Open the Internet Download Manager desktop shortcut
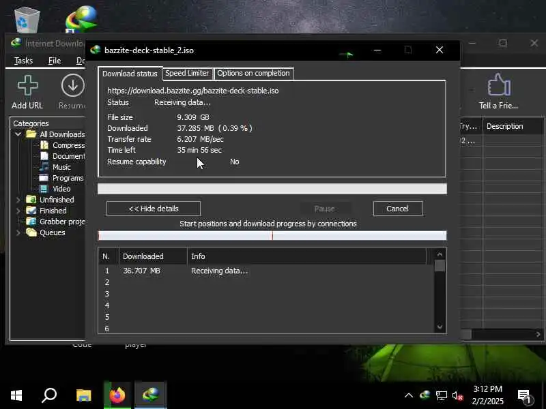Screen dimensions: 546x409 pyautogui.click(x=81, y=20)
